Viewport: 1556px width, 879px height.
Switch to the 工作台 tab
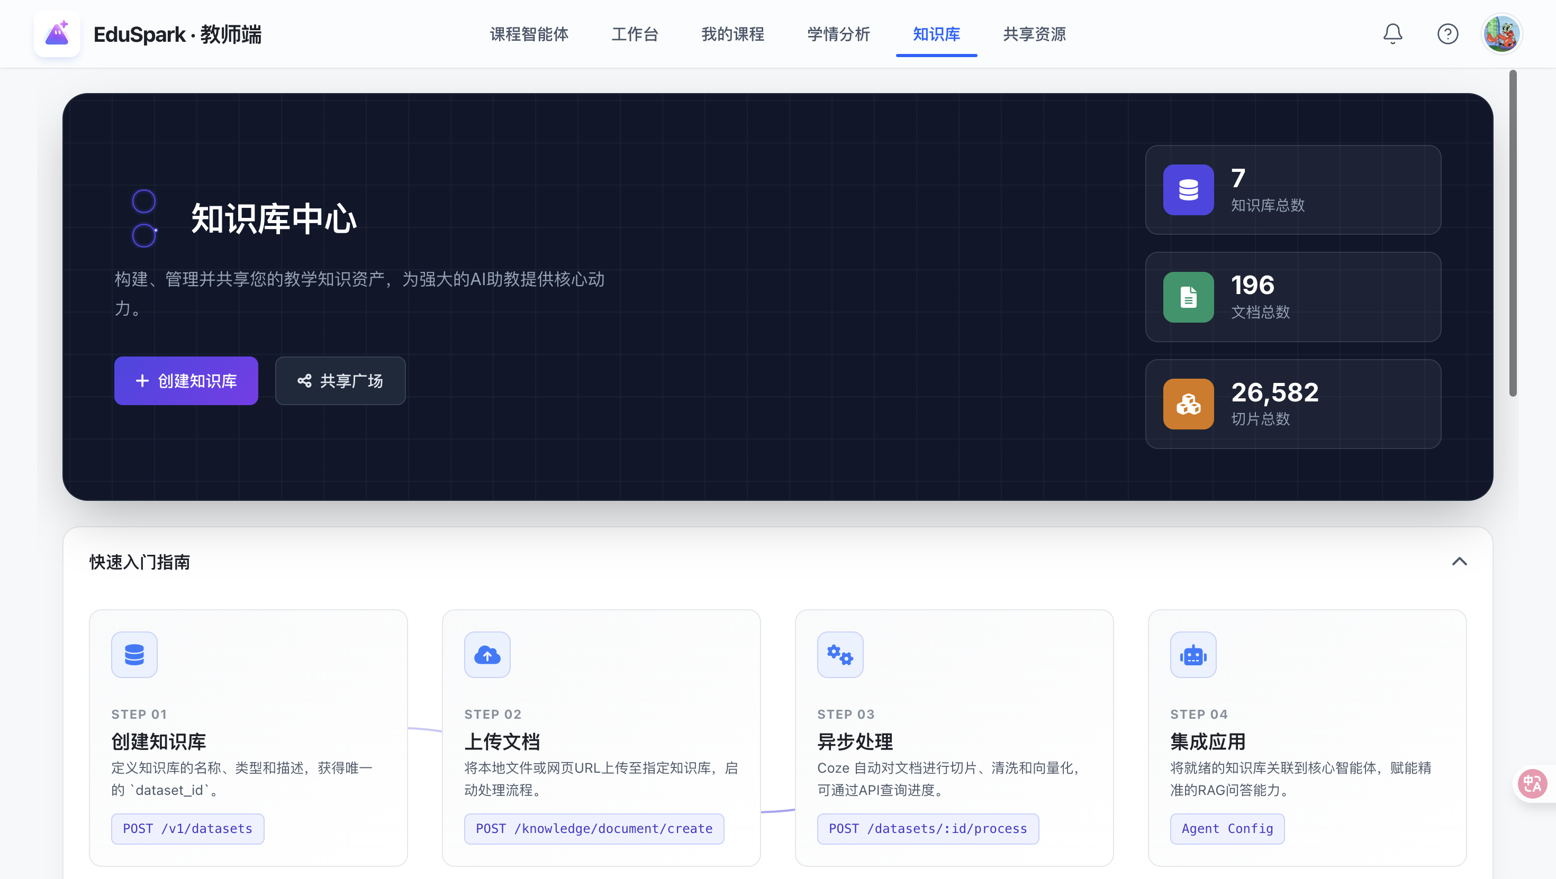tap(635, 34)
